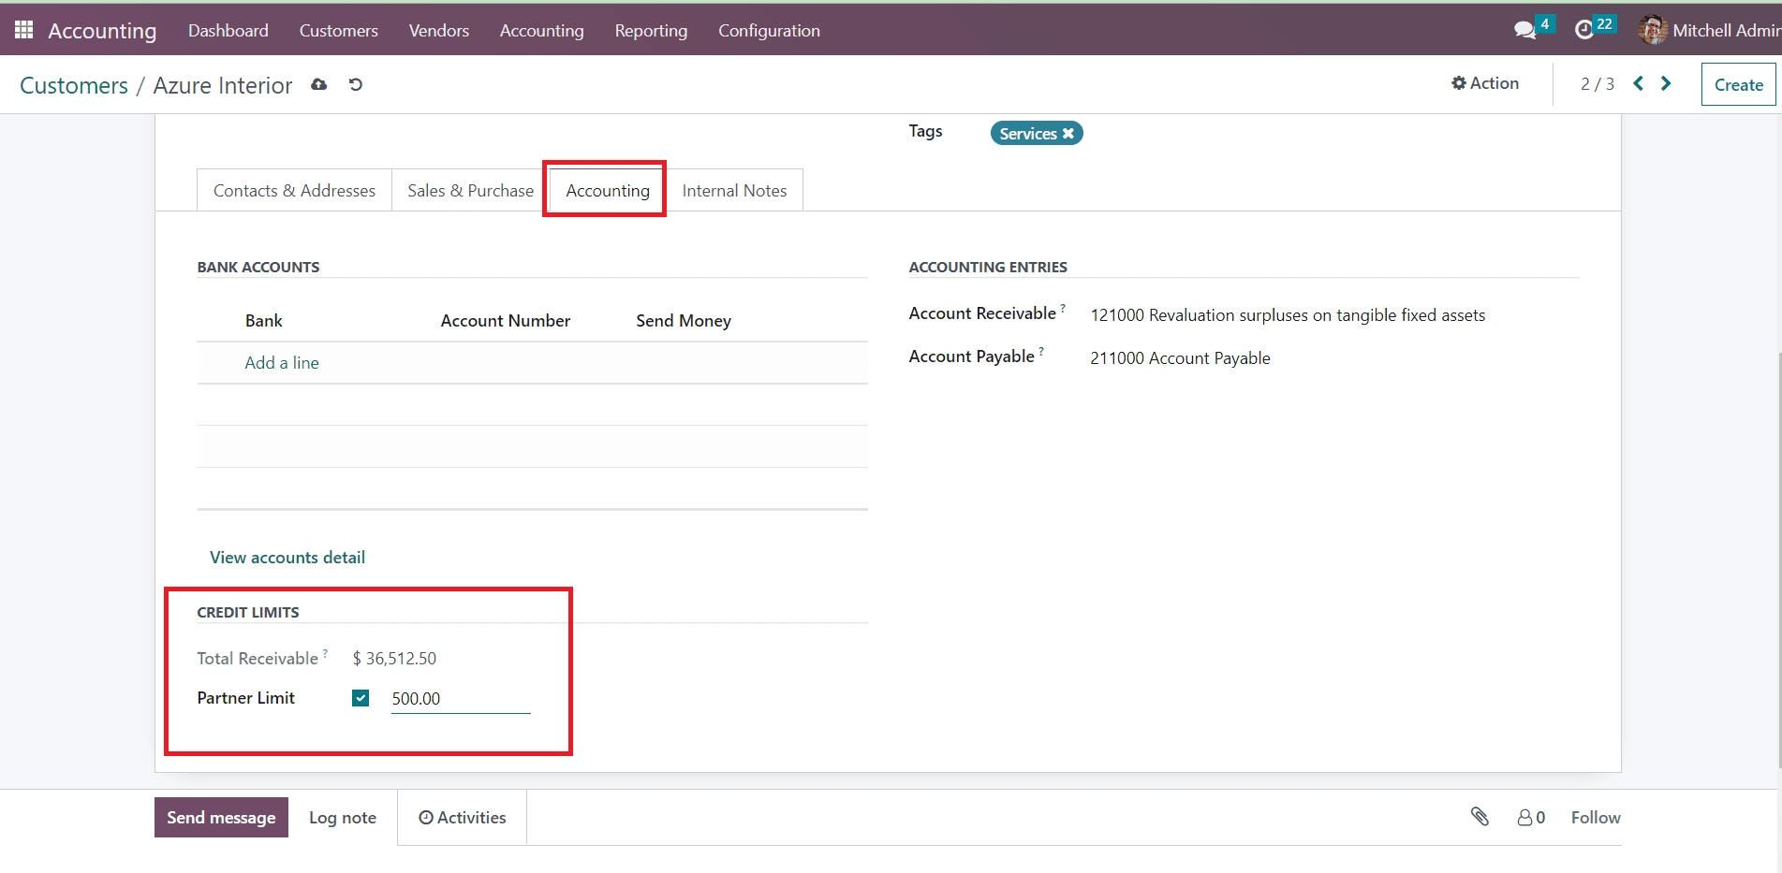Click View accounts detail link
This screenshot has width=1782, height=873.
287,558
